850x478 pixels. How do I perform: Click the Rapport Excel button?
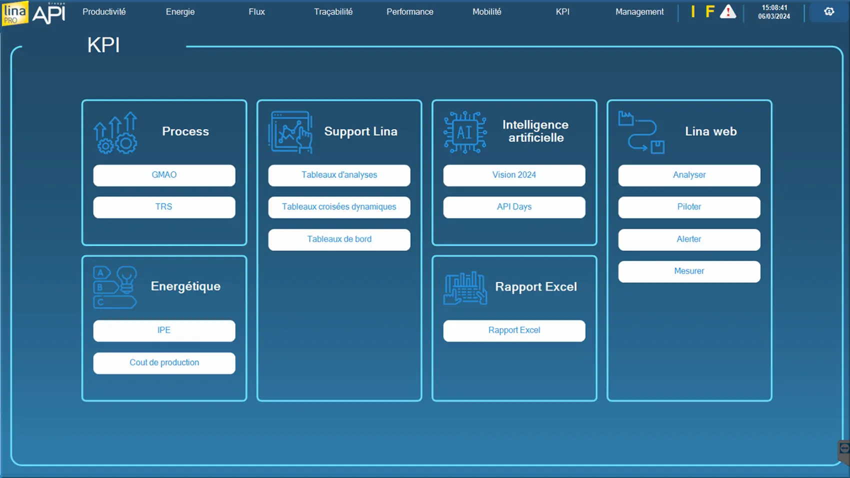click(x=514, y=330)
